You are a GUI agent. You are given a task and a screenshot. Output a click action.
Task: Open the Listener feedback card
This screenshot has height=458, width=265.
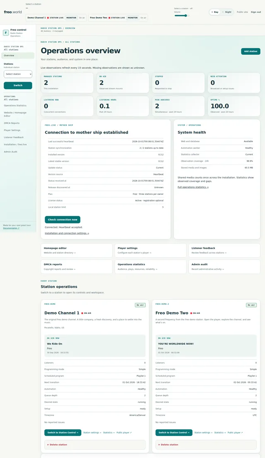point(224,250)
